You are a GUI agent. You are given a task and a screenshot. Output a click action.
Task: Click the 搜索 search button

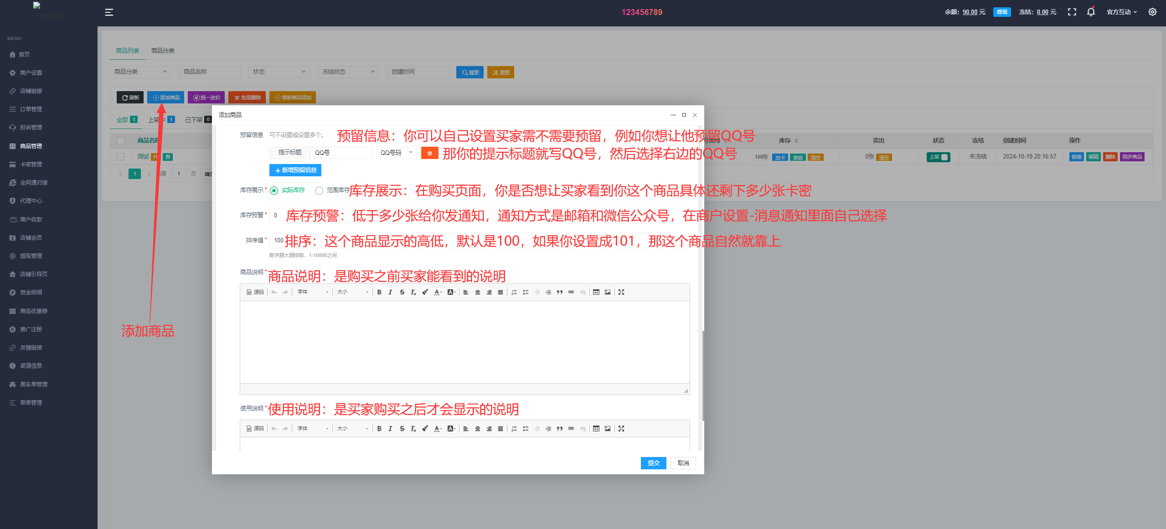(x=470, y=72)
